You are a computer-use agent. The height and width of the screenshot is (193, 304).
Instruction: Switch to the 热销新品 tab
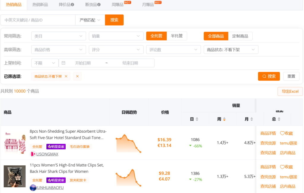click(40, 5)
